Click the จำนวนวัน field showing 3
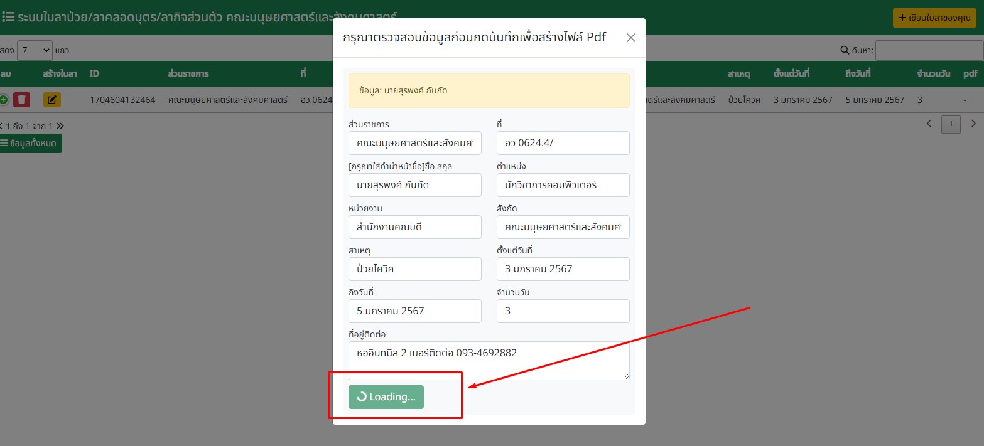 point(563,311)
